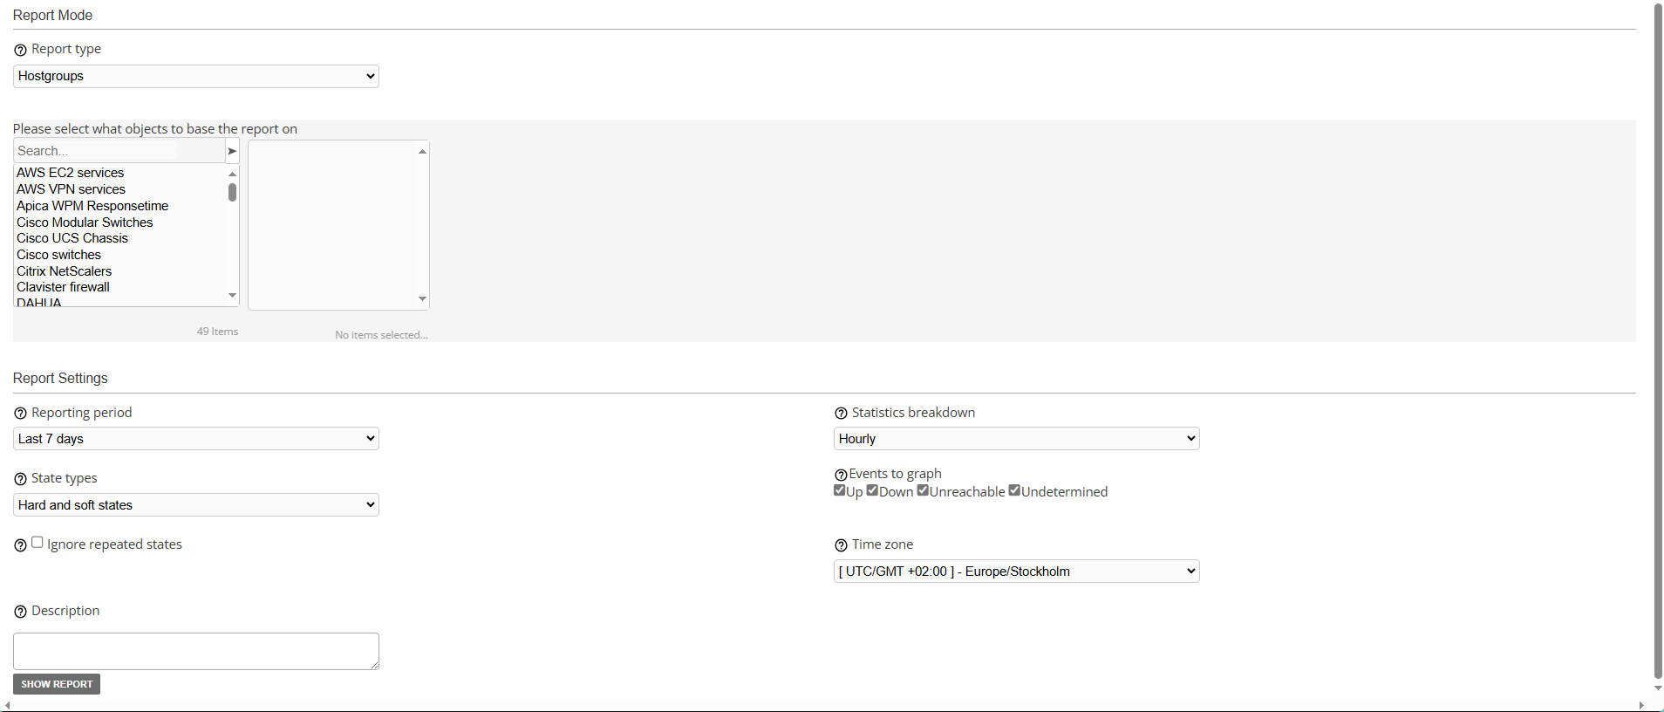The image size is (1664, 712).
Task: Enable Ignore repeated states checkbox
Action: click(38, 543)
